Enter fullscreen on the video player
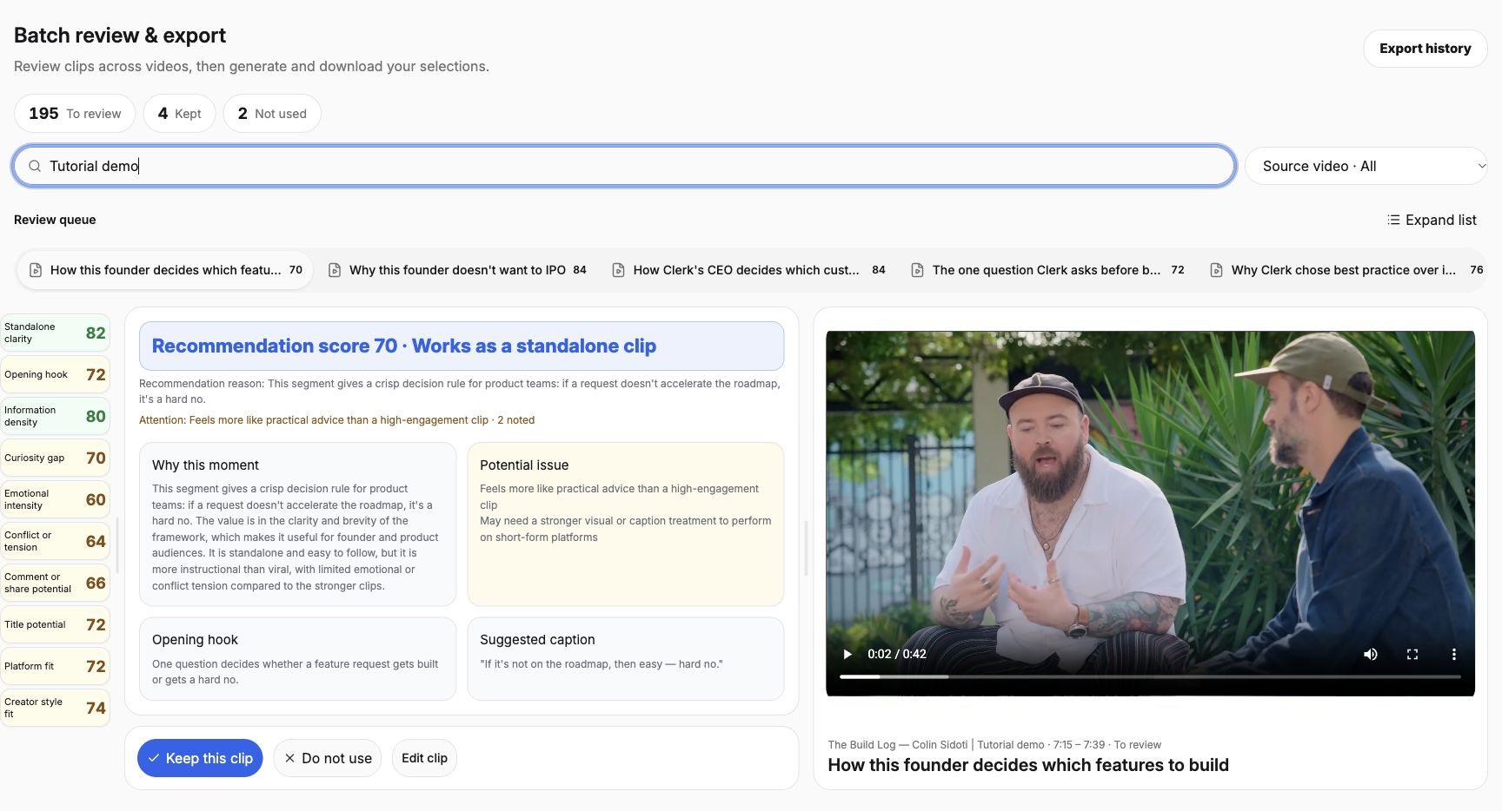Viewport: 1502px width, 811px height. 1412,654
